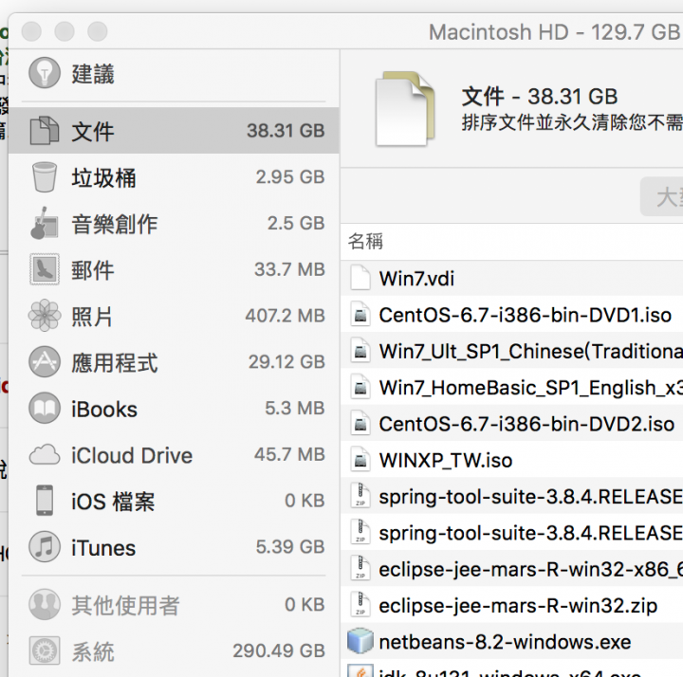Click the iBooks open book icon
Image resolution: width=683 pixels, height=677 pixels.
point(45,409)
